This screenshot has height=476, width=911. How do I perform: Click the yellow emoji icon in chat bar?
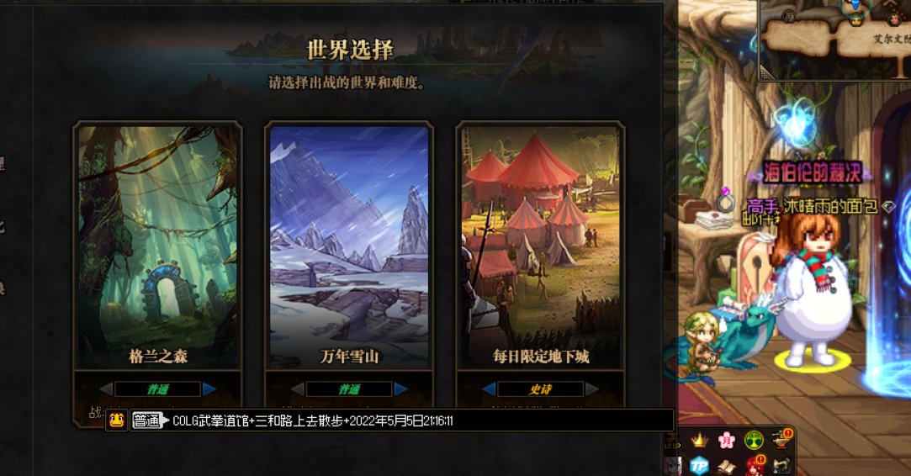click(x=117, y=420)
